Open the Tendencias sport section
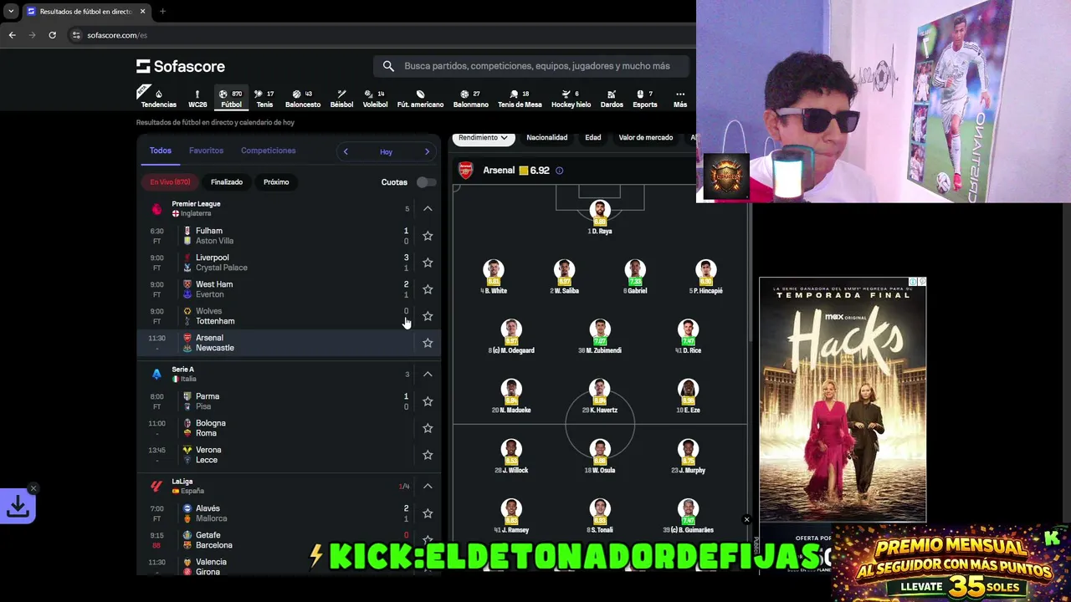1071x602 pixels. pos(158,99)
